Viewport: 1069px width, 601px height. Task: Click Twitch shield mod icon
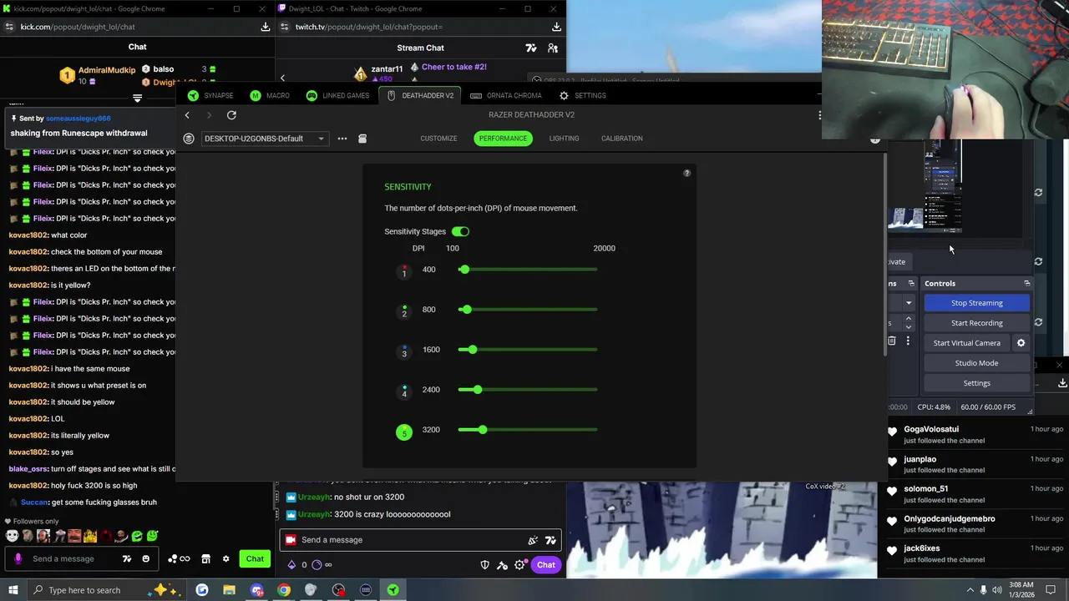(x=484, y=565)
